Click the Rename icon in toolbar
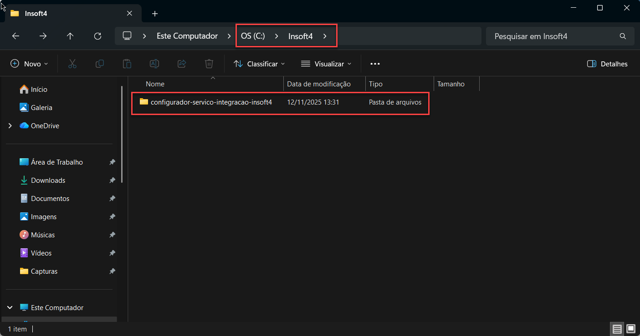 coord(154,64)
